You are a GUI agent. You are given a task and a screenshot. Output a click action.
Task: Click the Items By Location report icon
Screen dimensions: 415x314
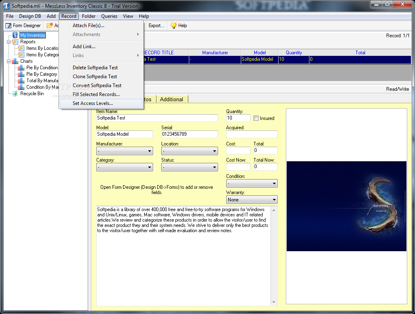pos(21,48)
